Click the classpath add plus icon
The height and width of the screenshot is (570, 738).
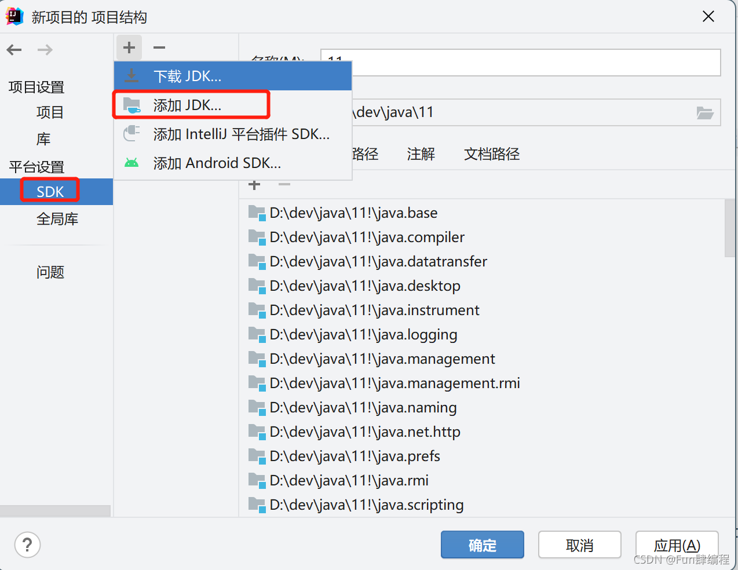click(254, 185)
